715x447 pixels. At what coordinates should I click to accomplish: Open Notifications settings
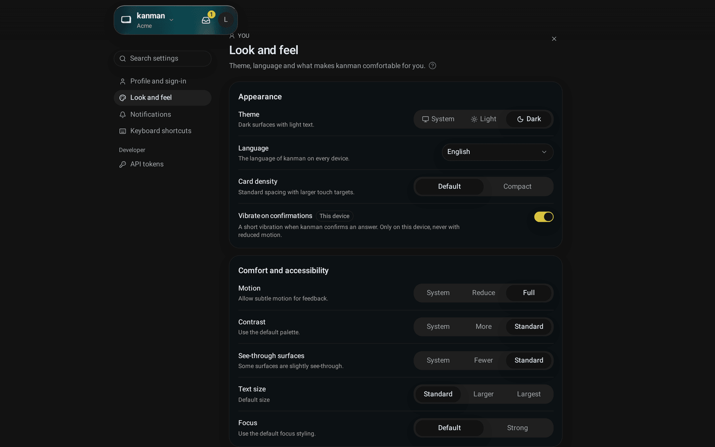[162, 115]
